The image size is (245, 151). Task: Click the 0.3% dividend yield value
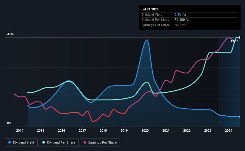(x=178, y=15)
